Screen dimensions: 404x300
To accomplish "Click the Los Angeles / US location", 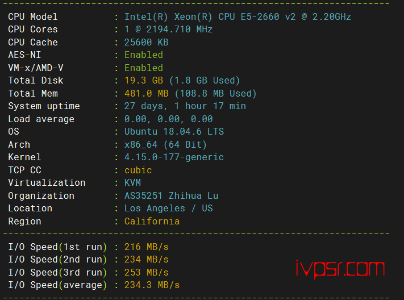I will tap(168, 209).
